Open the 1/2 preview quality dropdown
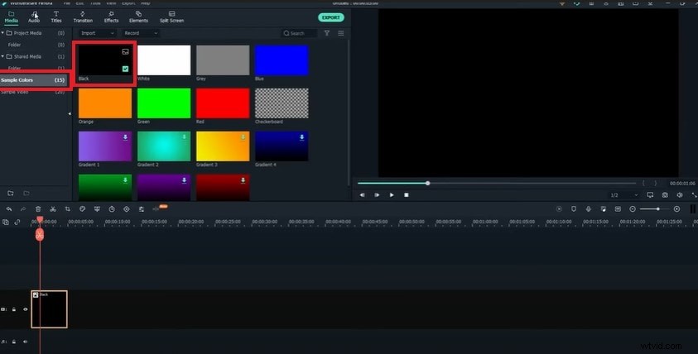The image size is (698, 354). [624, 195]
